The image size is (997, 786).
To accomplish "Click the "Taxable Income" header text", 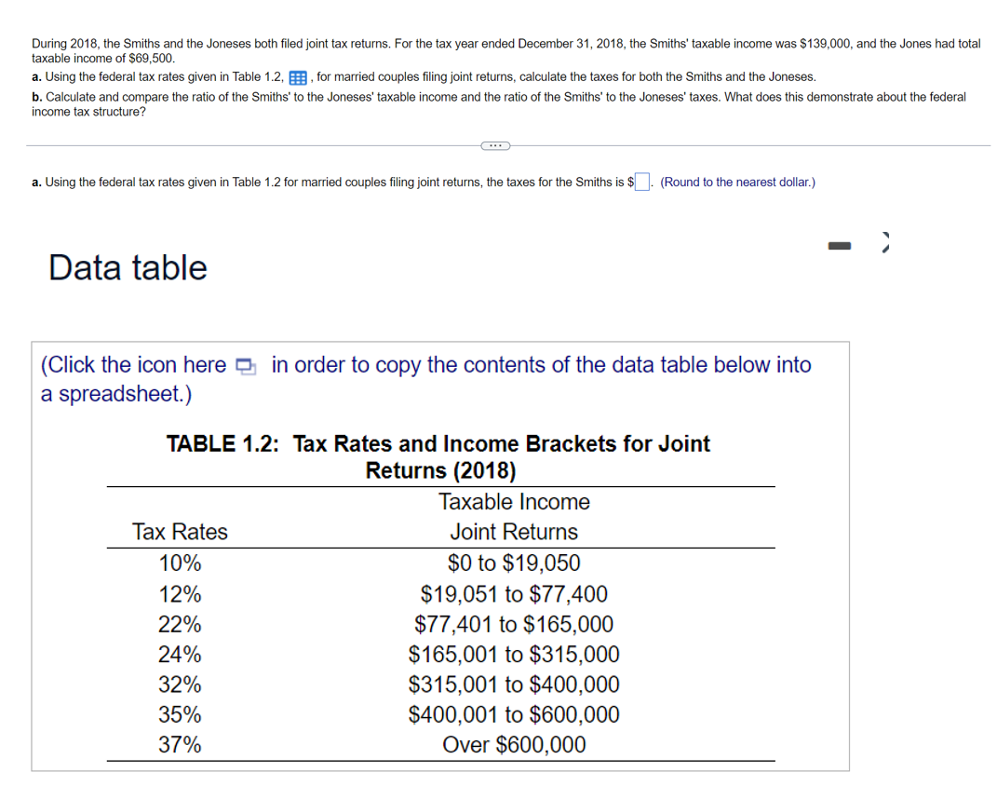I will pos(514,502).
